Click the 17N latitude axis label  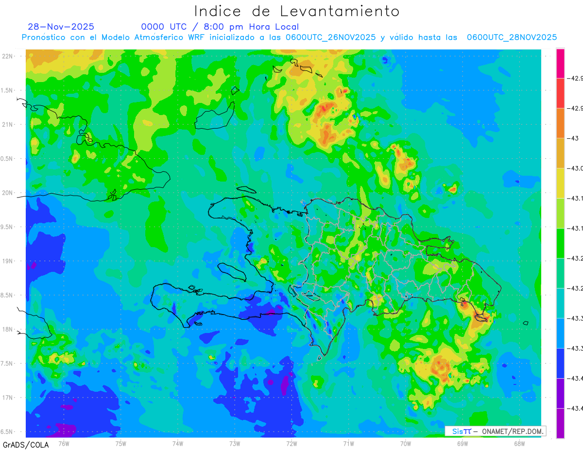[8, 398]
